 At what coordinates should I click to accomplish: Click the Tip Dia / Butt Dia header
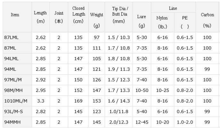tap(119, 17)
